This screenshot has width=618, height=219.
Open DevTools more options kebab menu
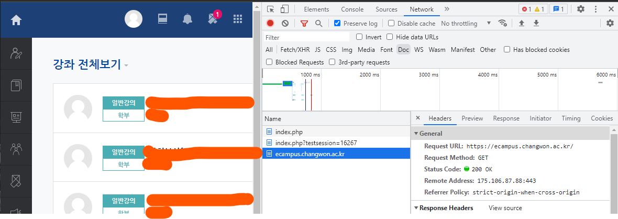[x=595, y=9]
